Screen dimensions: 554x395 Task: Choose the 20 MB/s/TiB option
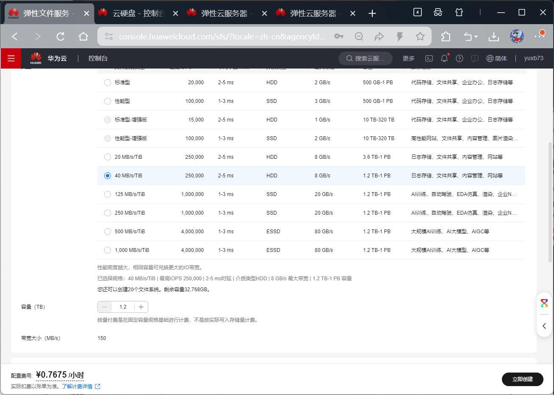tap(108, 157)
